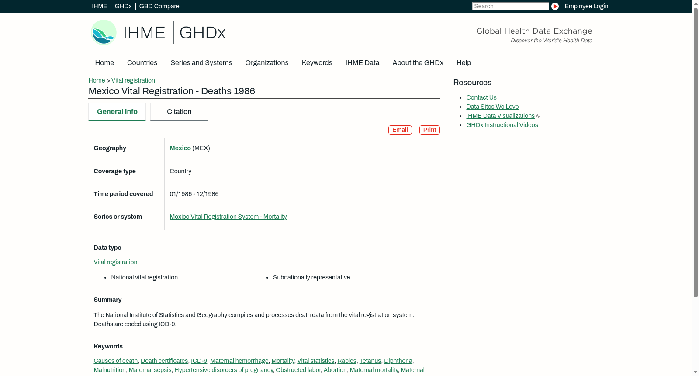Click the Obstructed labor keyword

tap(298, 370)
